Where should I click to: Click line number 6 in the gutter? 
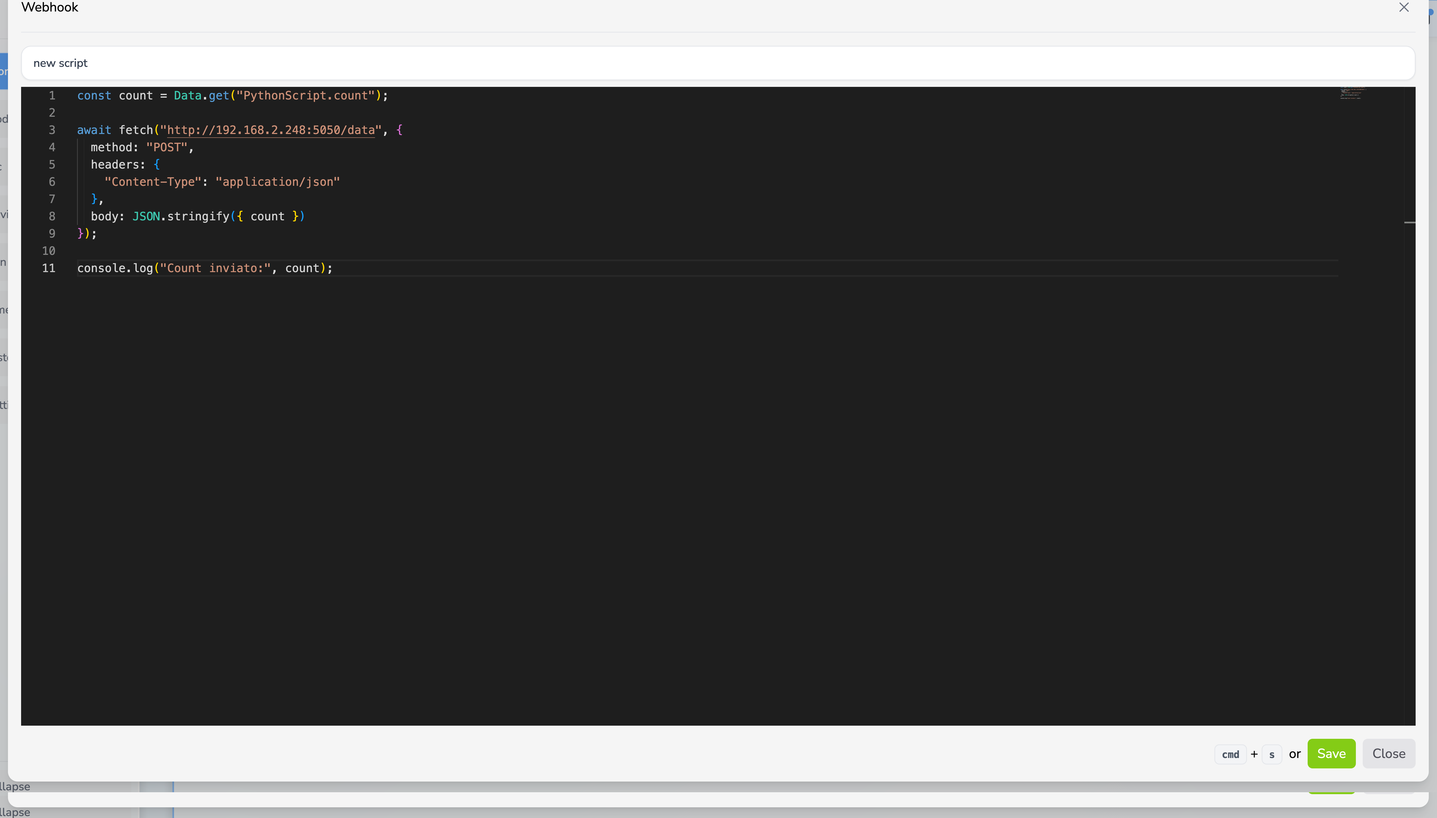[x=52, y=181]
